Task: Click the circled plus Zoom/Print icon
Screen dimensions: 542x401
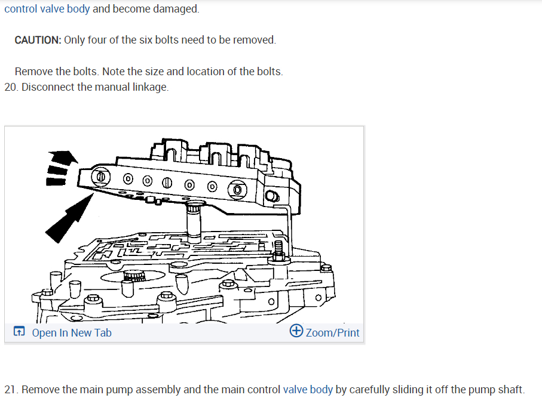Action: click(x=296, y=331)
